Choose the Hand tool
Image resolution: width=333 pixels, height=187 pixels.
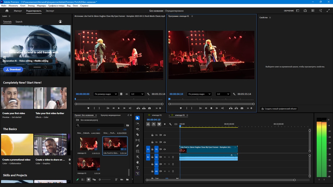[x=138, y=162]
